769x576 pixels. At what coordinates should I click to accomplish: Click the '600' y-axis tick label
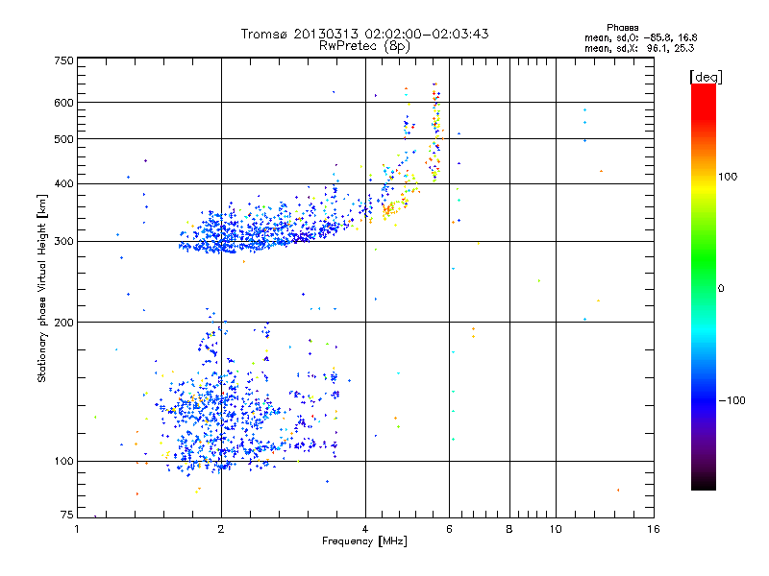pyautogui.click(x=63, y=103)
